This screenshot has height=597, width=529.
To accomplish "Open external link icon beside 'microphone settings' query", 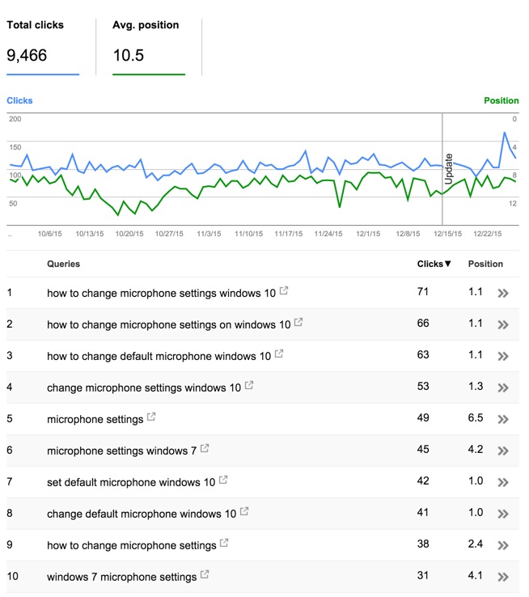I will pyautogui.click(x=151, y=417).
